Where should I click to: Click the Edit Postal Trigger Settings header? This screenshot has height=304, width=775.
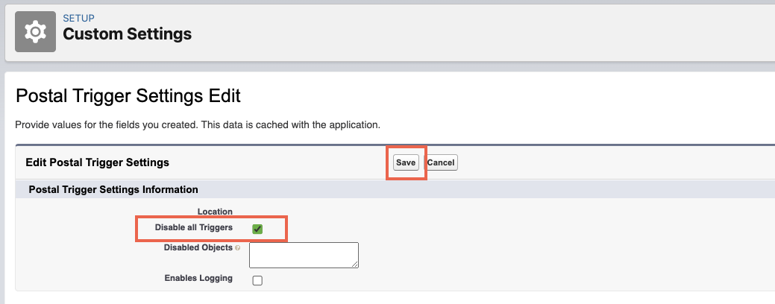(x=97, y=162)
